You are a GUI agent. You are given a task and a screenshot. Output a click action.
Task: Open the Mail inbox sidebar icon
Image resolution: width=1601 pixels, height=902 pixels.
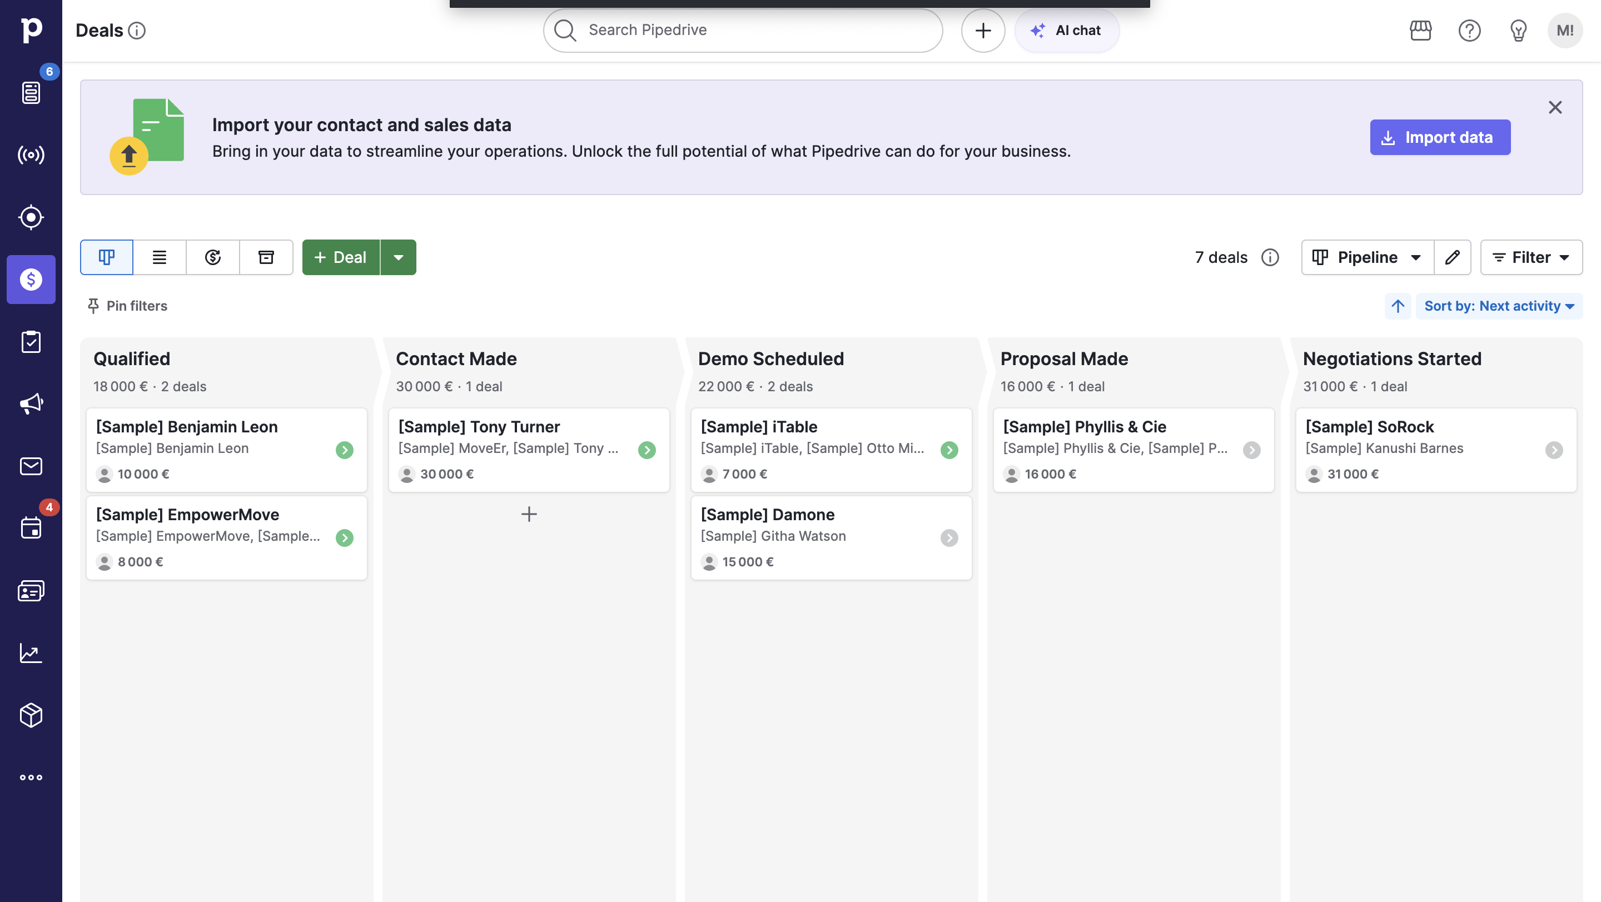pyautogui.click(x=31, y=466)
